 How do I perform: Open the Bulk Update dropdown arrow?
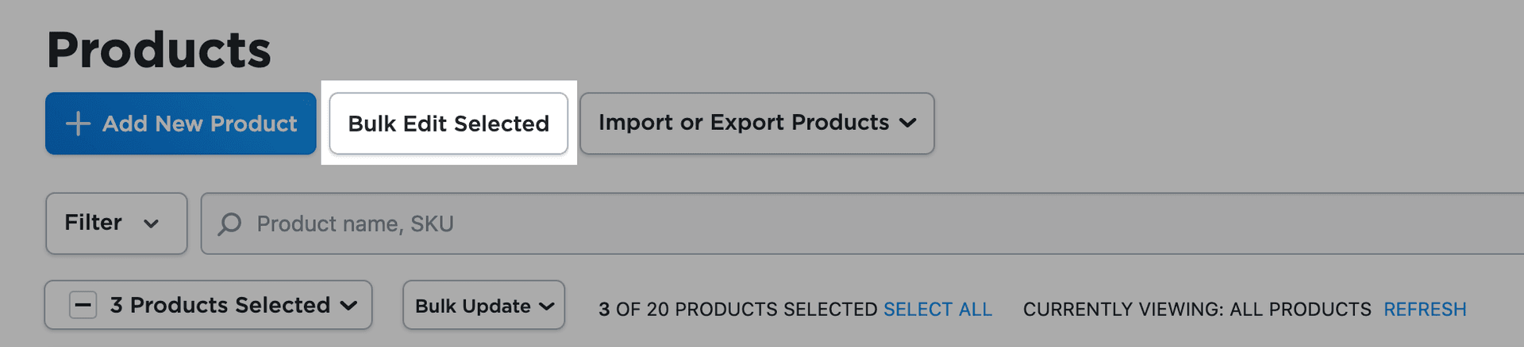(546, 307)
